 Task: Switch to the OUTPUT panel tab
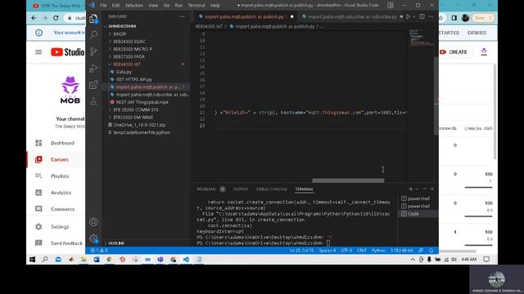240,189
